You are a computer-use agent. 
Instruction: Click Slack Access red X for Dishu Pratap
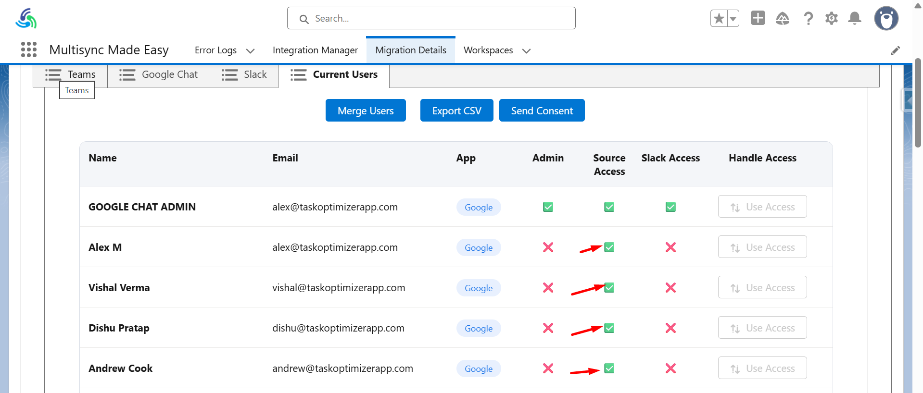[670, 328]
